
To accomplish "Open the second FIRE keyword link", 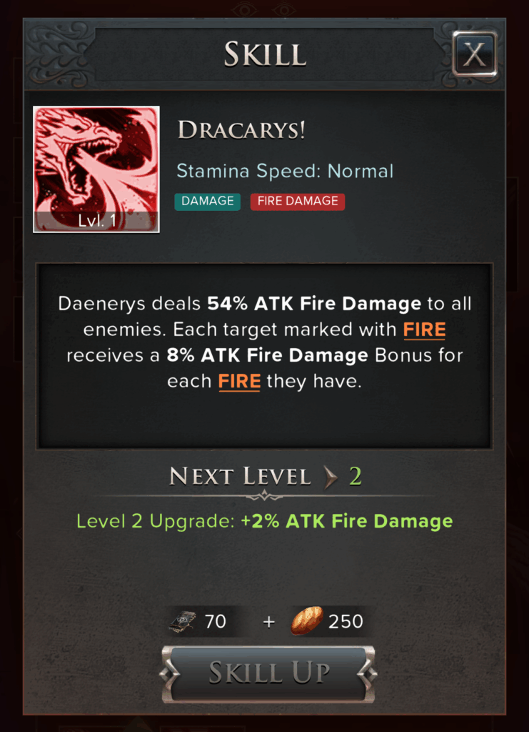I will point(239,382).
